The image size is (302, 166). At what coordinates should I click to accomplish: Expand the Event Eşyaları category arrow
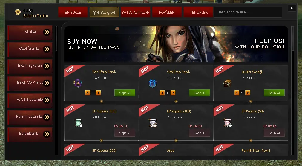click(47, 66)
